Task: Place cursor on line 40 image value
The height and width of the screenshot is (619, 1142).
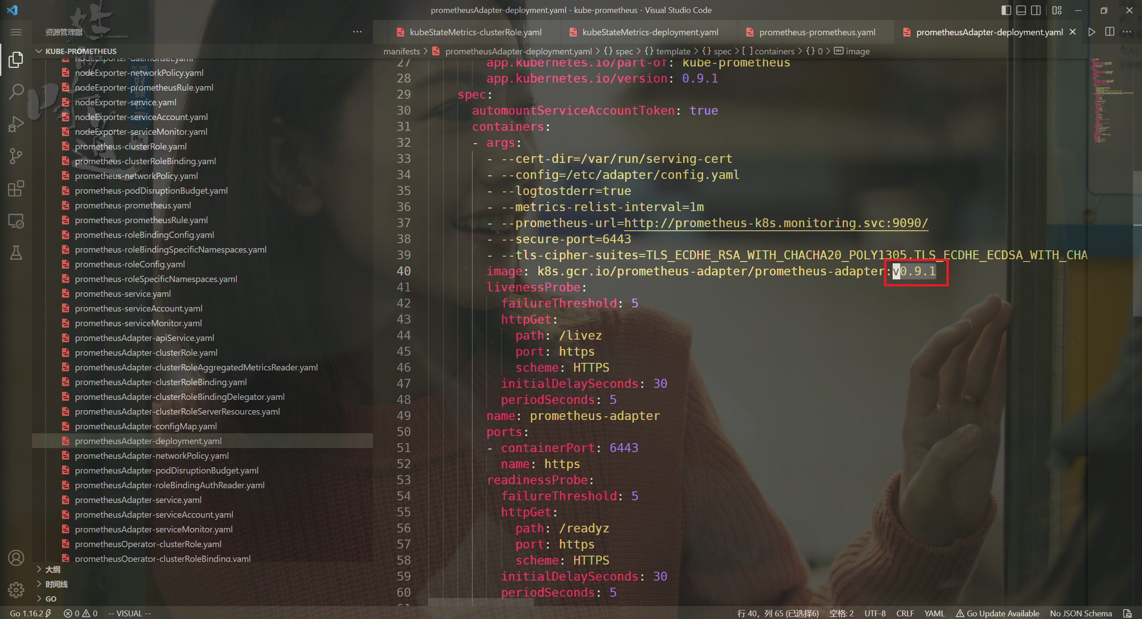Action: pyautogui.click(x=736, y=271)
